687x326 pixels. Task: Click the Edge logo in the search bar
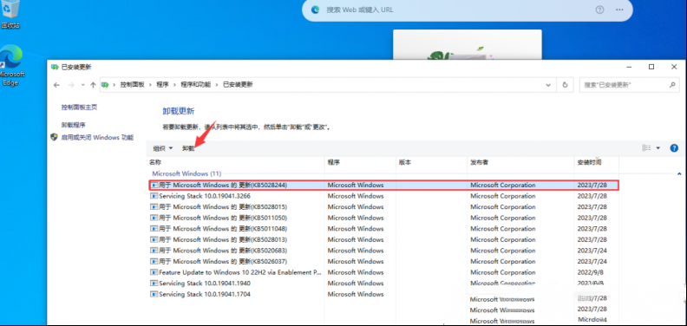[x=315, y=10]
